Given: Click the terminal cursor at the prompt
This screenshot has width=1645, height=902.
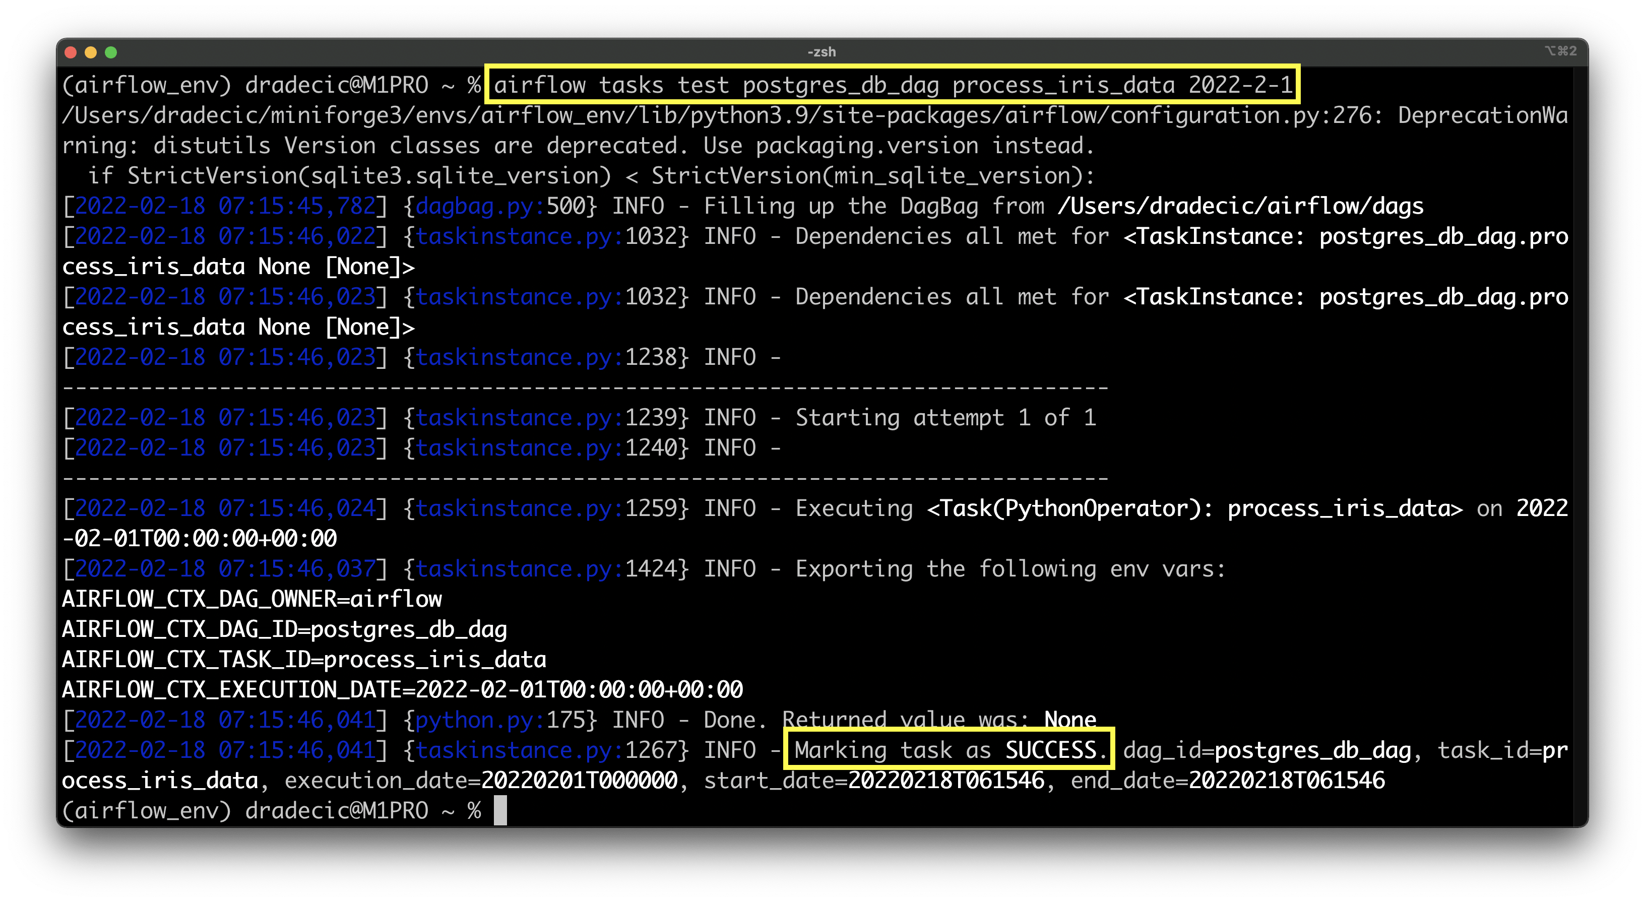Looking at the screenshot, I should 499,811.
